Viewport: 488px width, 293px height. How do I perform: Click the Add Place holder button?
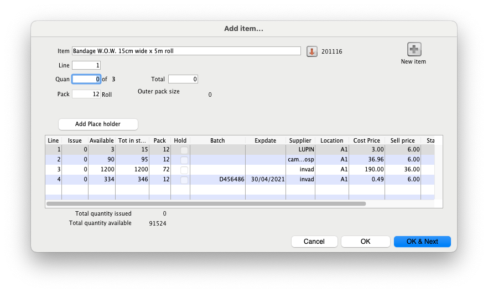pyautogui.click(x=98, y=124)
